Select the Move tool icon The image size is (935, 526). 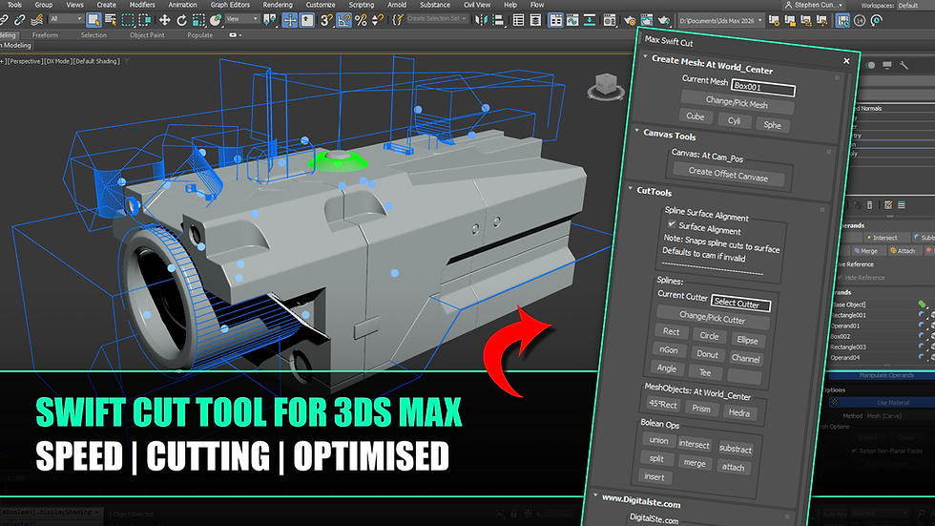(164, 20)
